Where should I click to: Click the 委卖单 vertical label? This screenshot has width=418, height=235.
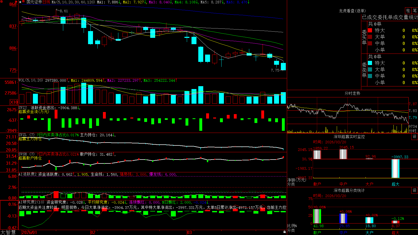[364, 70]
